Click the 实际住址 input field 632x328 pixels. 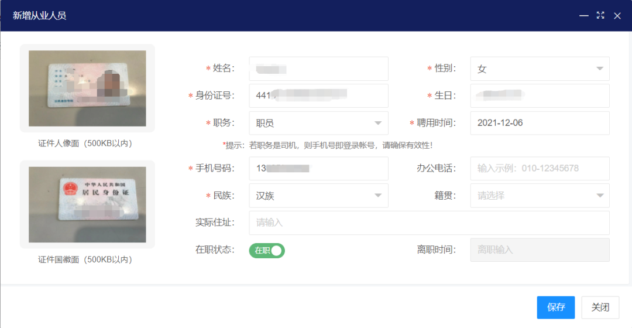coord(429,223)
